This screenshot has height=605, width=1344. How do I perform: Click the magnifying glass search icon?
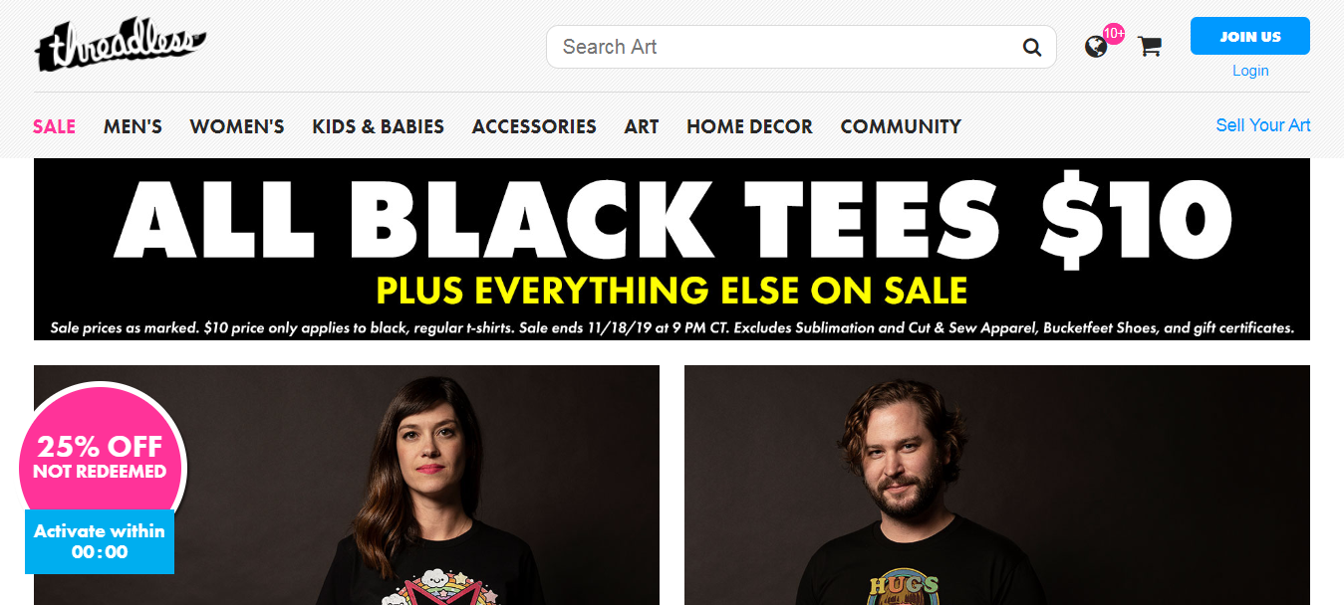pyautogui.click(x=1032, y=47)
